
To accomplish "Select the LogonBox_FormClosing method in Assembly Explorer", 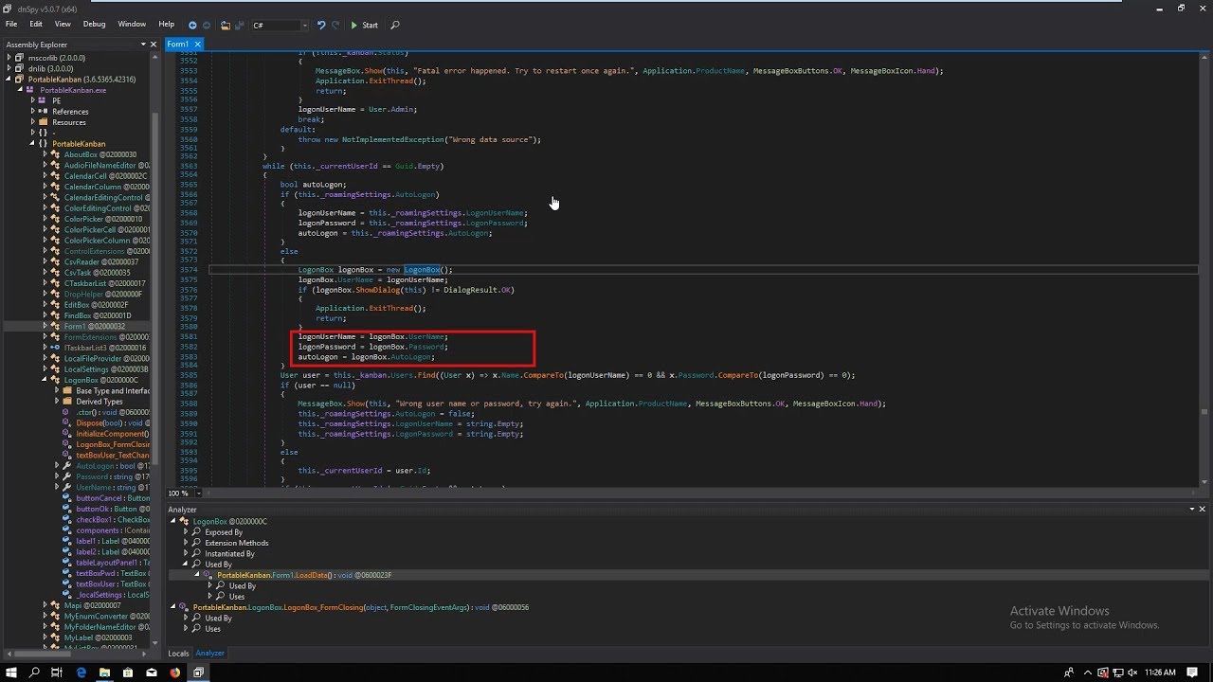I will (x=113, y=444).
